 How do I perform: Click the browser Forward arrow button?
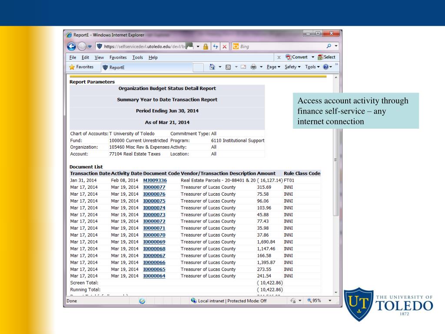tap(82, 46)
